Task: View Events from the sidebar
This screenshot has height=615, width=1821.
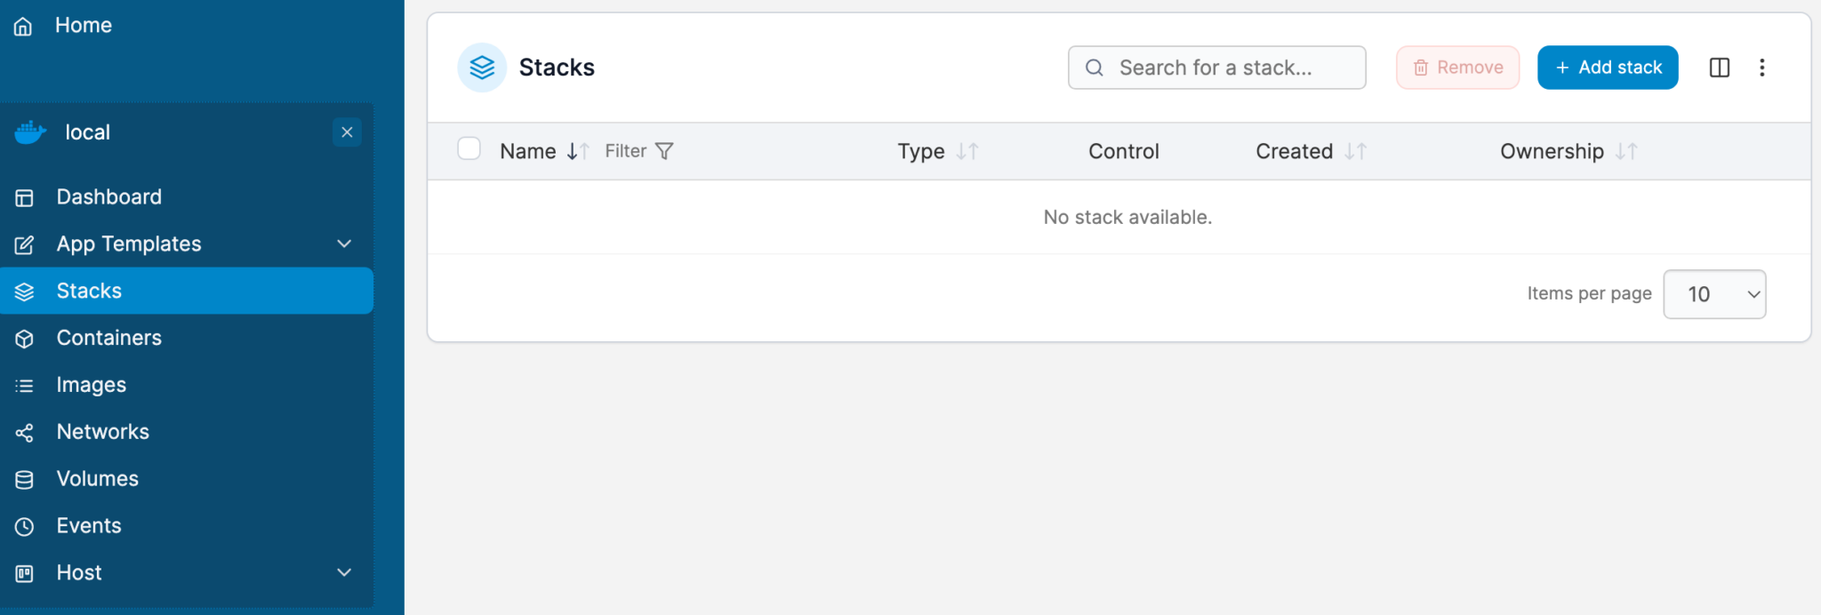Action: coord(89,525)
